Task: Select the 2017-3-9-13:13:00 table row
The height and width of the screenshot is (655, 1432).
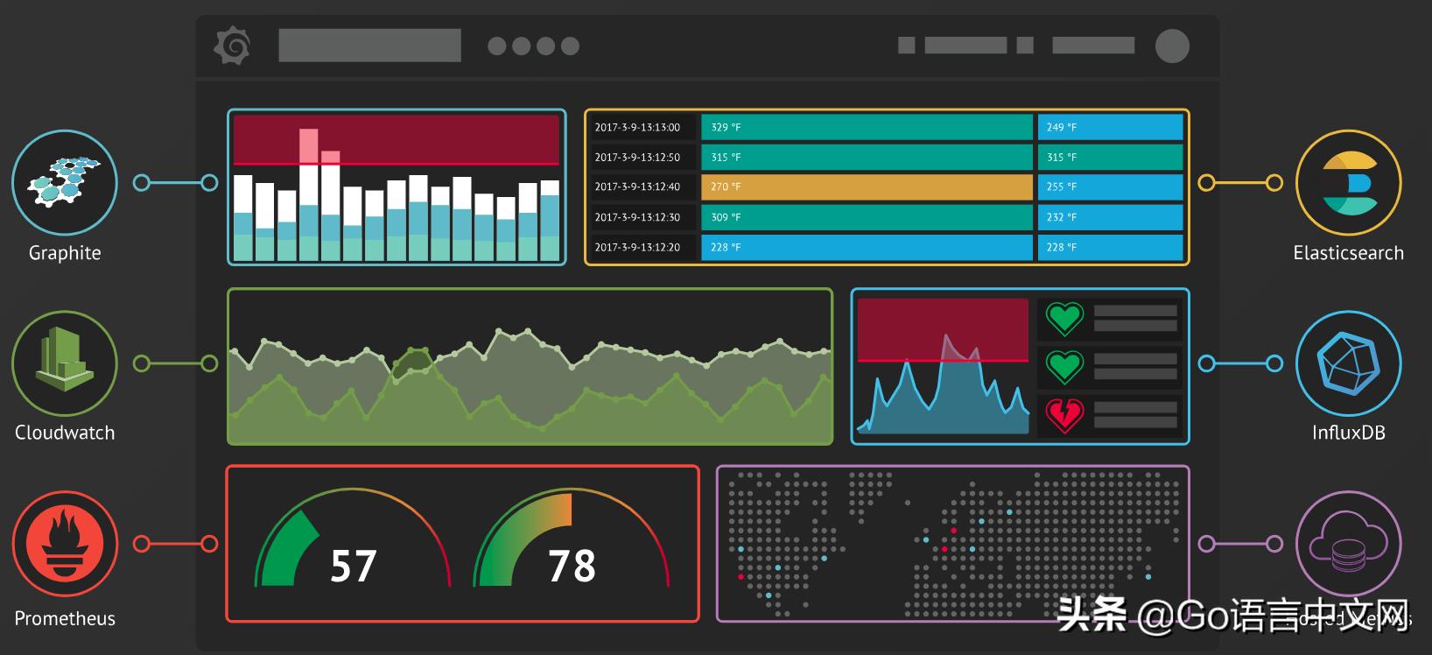Action: pos(887,127)
